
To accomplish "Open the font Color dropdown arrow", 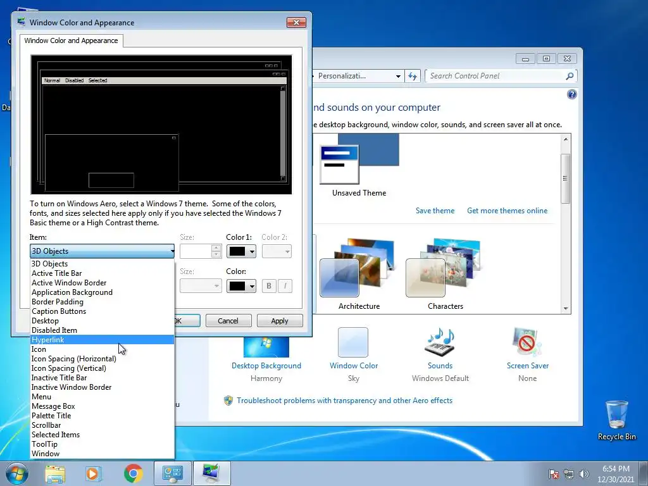I will tap(252, 286).
